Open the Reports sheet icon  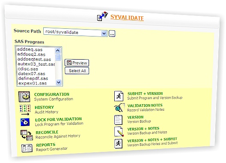coord(27,148)
